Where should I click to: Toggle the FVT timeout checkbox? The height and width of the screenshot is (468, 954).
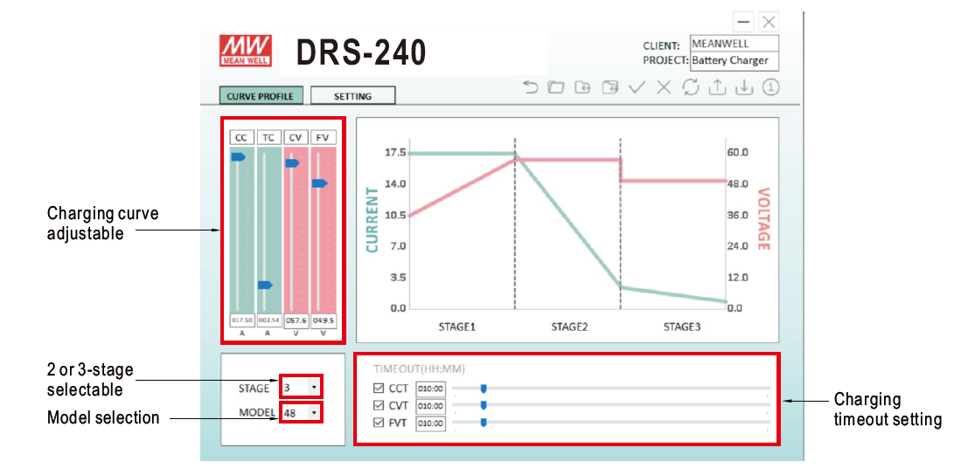point(379,423)
